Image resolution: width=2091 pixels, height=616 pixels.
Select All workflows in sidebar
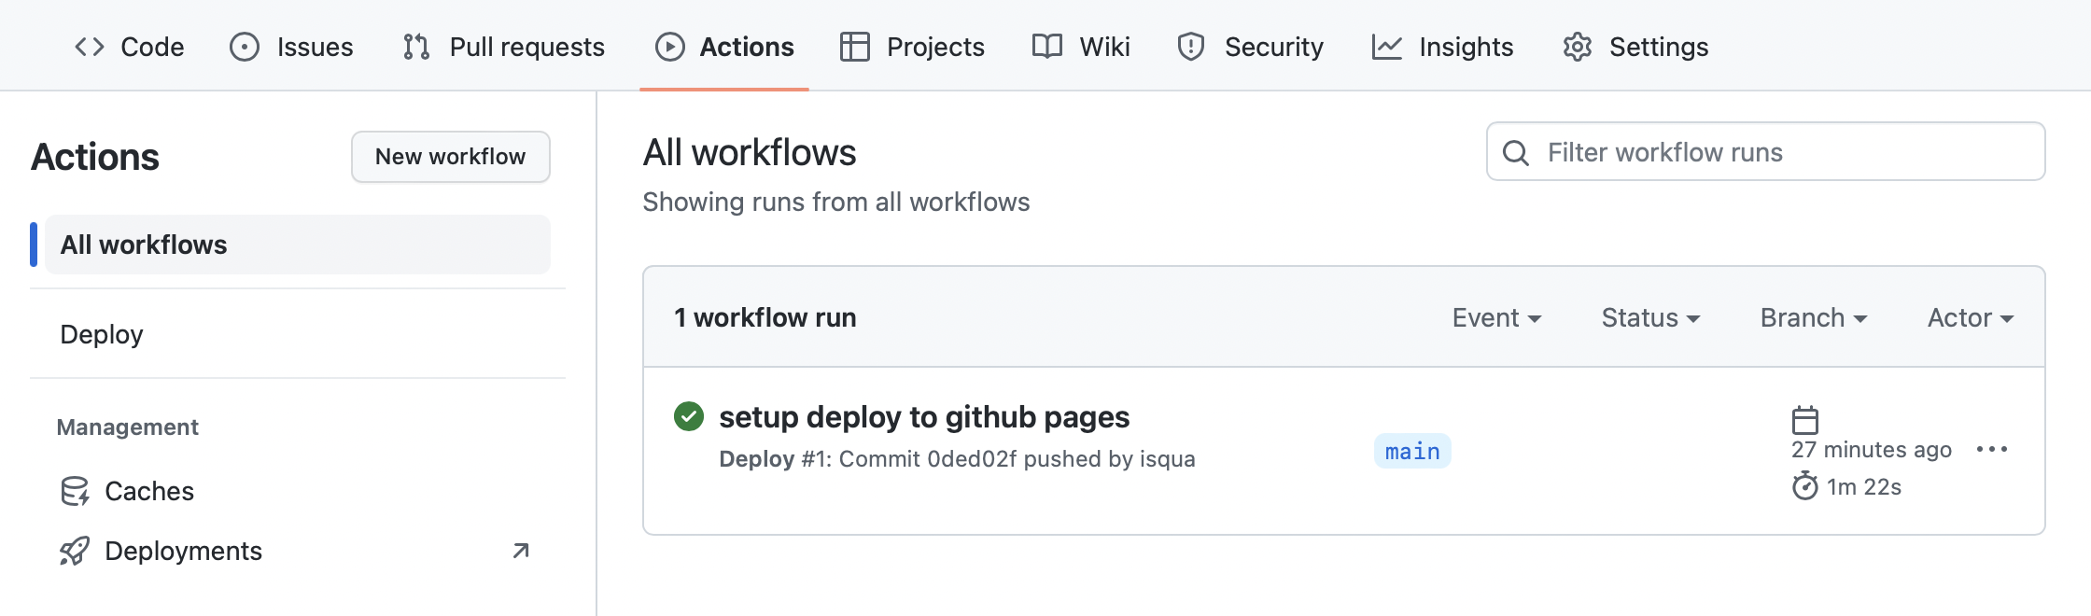pos(298,245)
